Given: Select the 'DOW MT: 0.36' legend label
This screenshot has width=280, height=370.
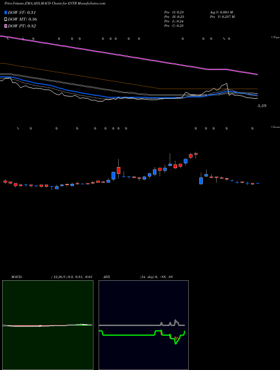Looking at the screenshot, I should click(22, 20).
